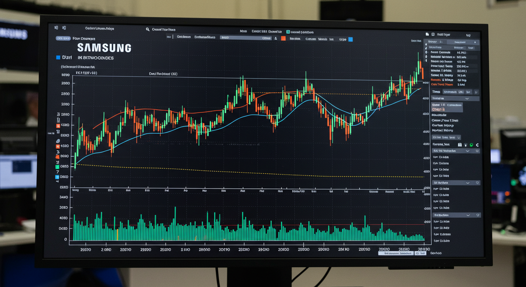Select the orange color swatch in chart toolbar
This screenshot has height=287, width=526.
coord(283,38)
